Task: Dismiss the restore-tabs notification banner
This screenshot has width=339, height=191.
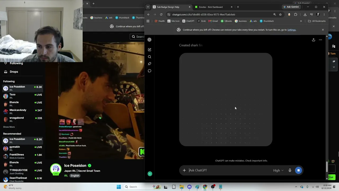Action: click(323, 30)
